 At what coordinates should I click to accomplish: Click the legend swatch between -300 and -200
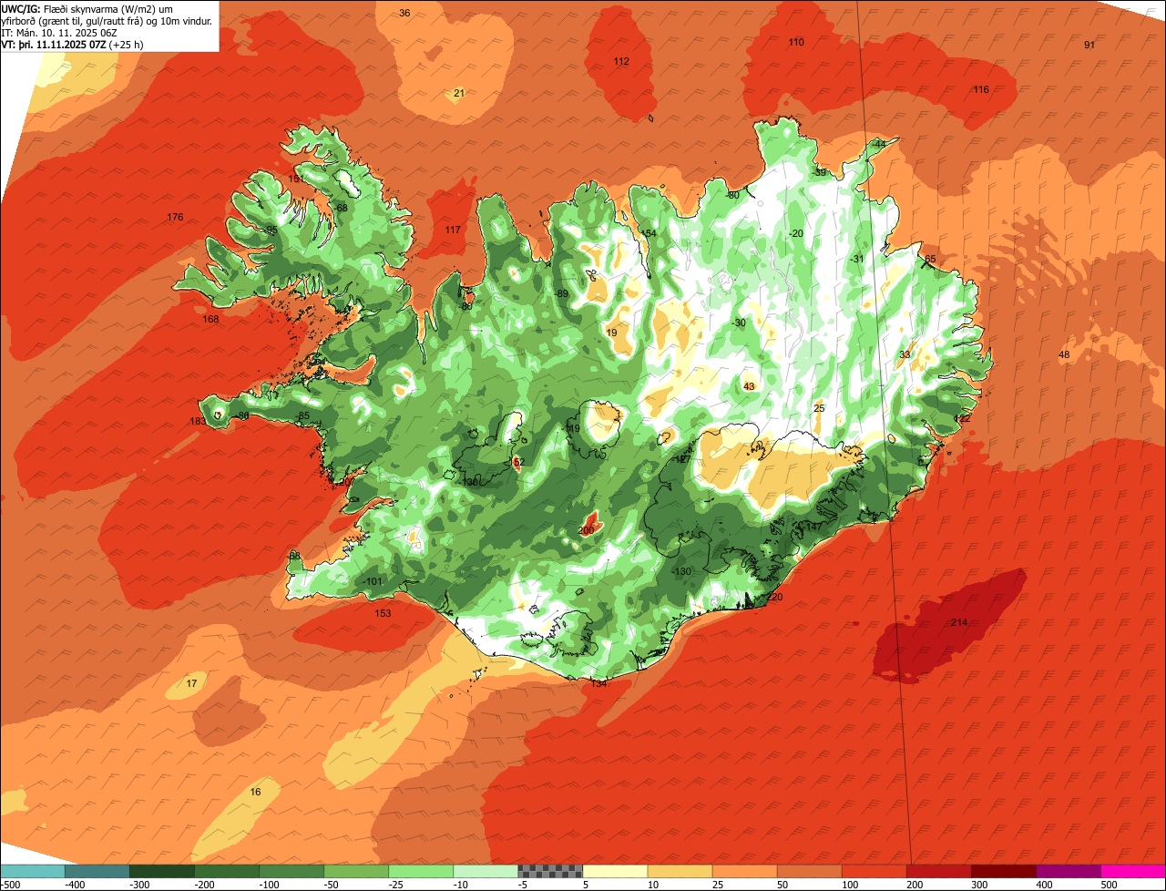[x=162, y=871]
